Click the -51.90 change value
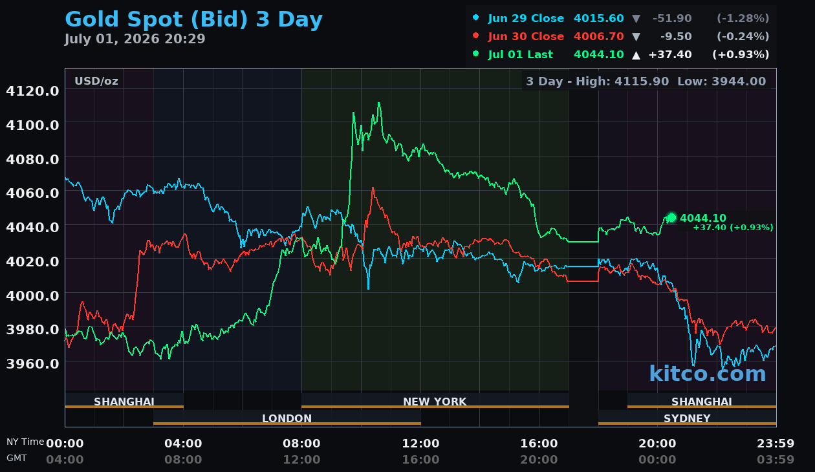815x472 pixels. 673,19
